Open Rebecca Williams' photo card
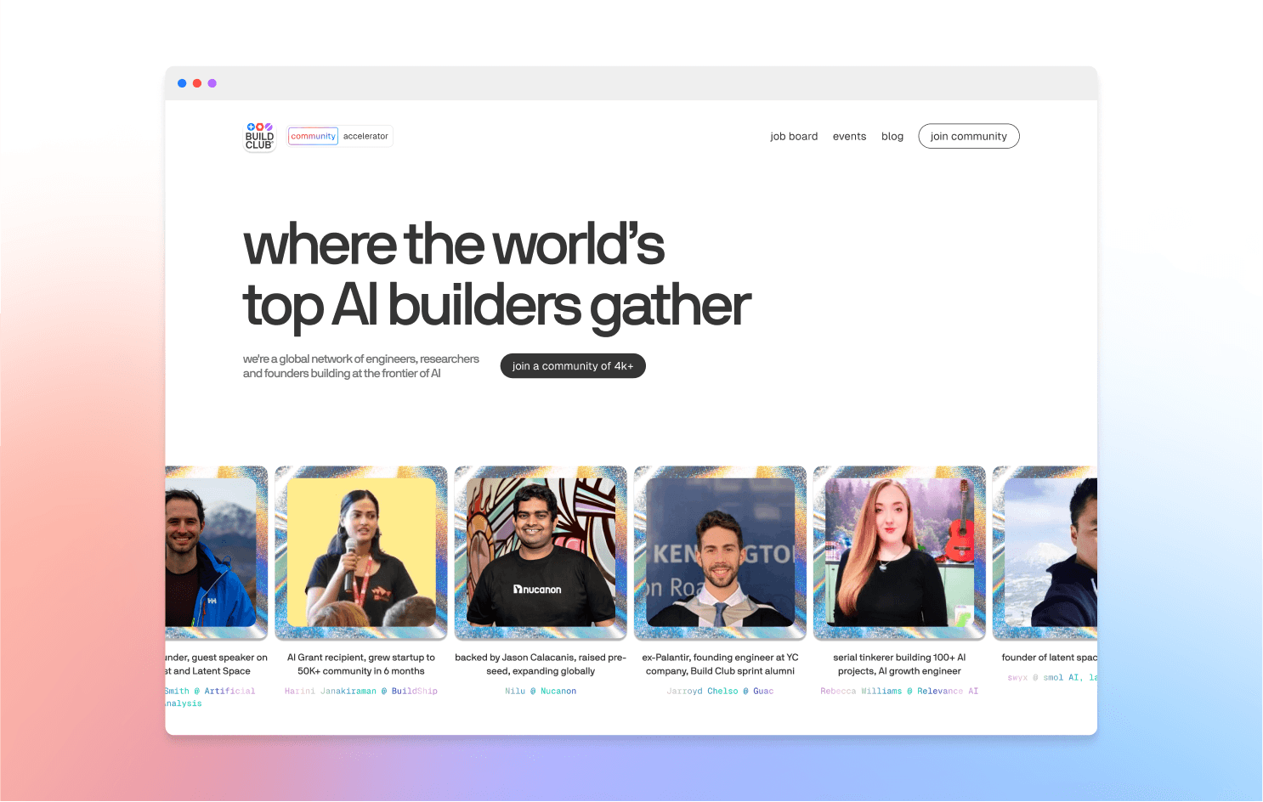Viewport: 1263px width, 802px height. 899,552
